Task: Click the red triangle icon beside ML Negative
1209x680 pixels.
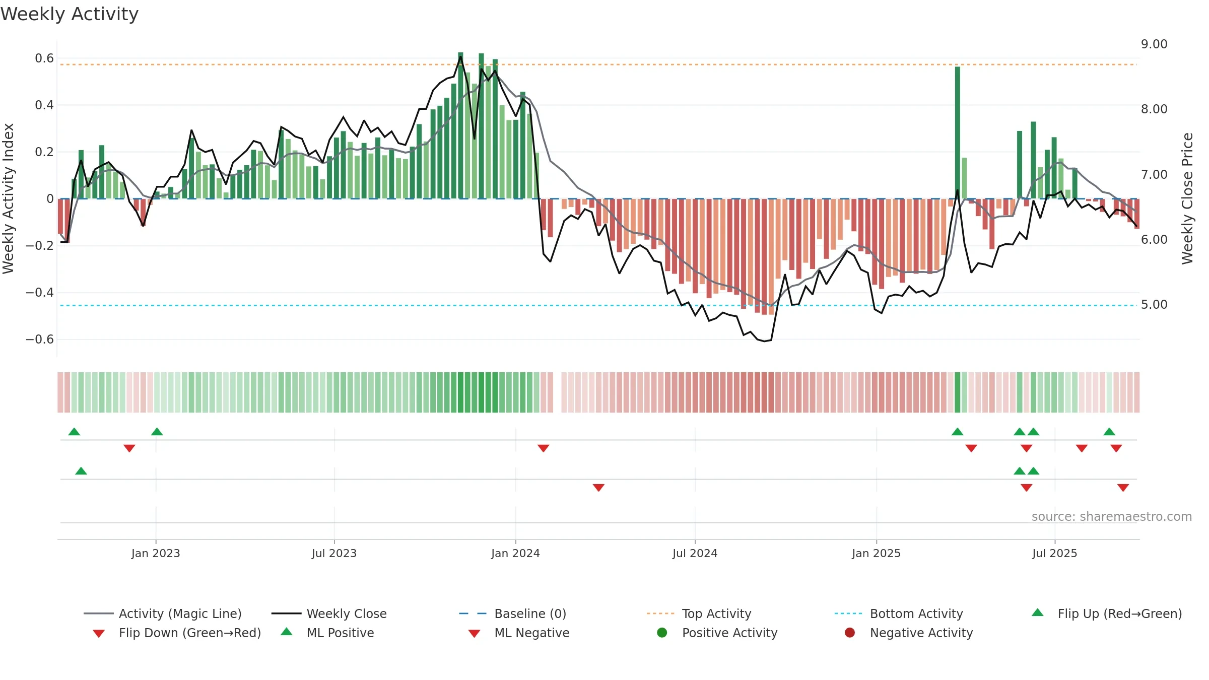Action: click(475, 634)
